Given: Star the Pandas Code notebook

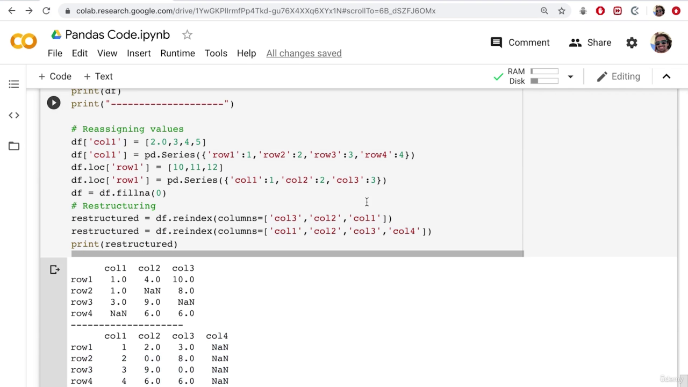Looking at the screenshot, I should tap(187, 35).
